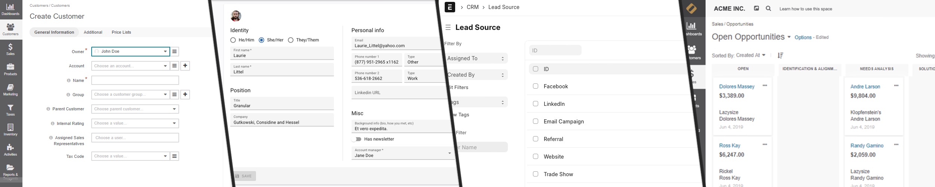Tick the Email Campaign checkbox
The width and height of the screenshot is (935, 187).
click(536, 122)
